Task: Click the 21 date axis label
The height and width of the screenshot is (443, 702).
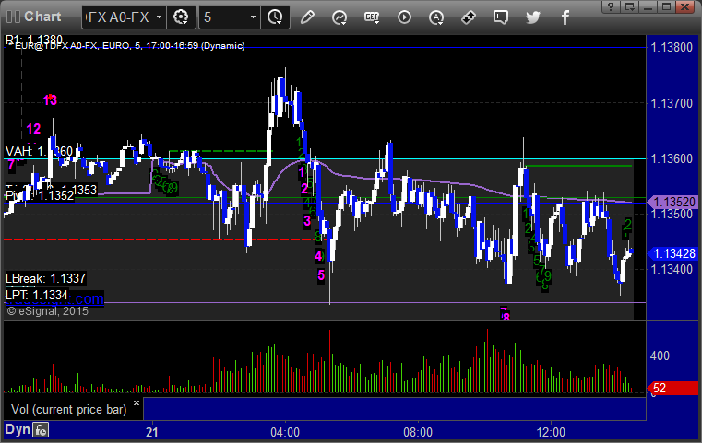Action: 152,432
